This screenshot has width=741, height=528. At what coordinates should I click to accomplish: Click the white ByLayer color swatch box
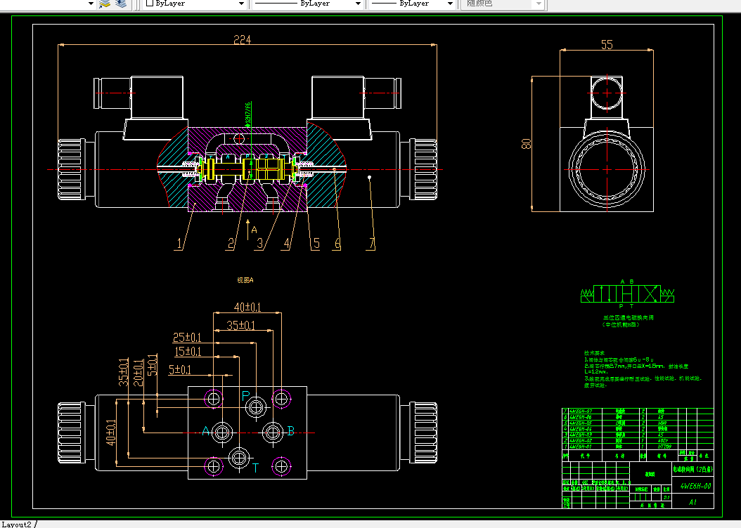(150, 4)
